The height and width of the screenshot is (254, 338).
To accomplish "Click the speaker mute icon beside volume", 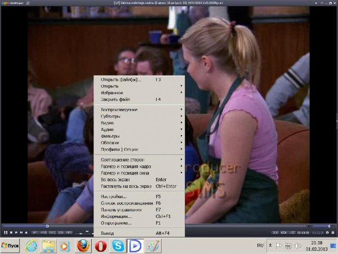I will click(x=309, y=226).
